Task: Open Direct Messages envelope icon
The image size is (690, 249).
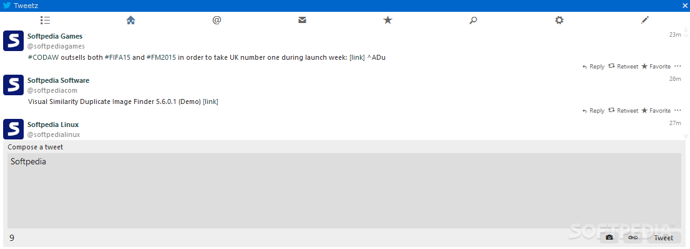Action: click(302, 20)
